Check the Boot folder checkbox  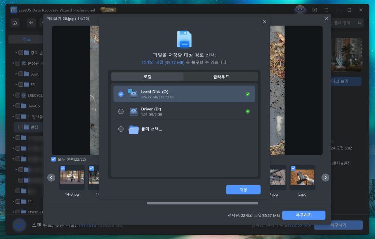click(x=21, y=74)
